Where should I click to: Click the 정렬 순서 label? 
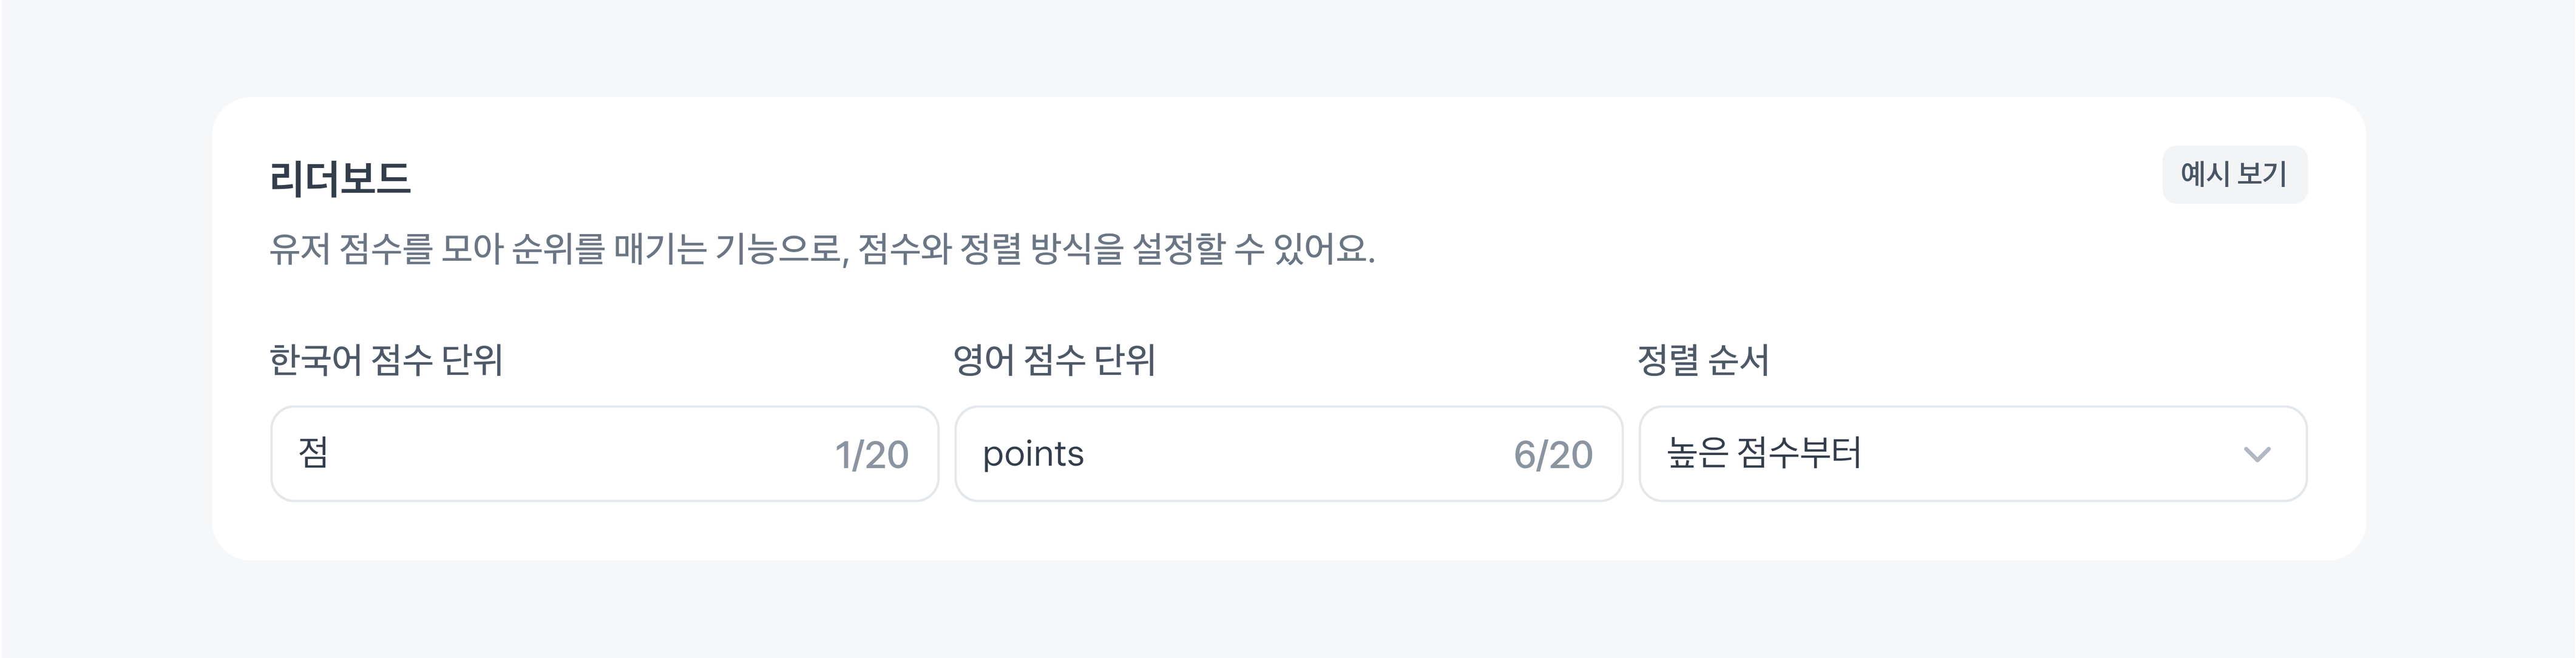(1703, 360)
